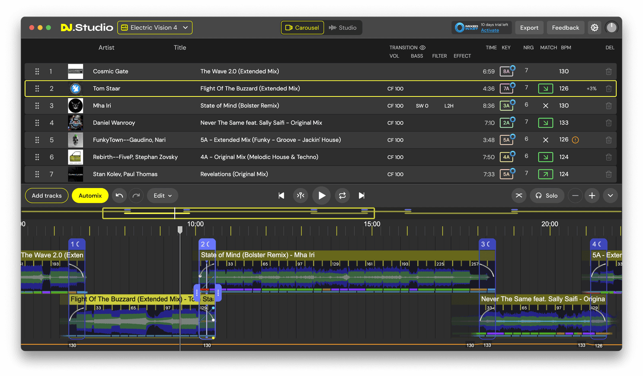Select State of Mind clip title on timeline
643x376 pixels.
pyautogui.click(x=258, y=255)
